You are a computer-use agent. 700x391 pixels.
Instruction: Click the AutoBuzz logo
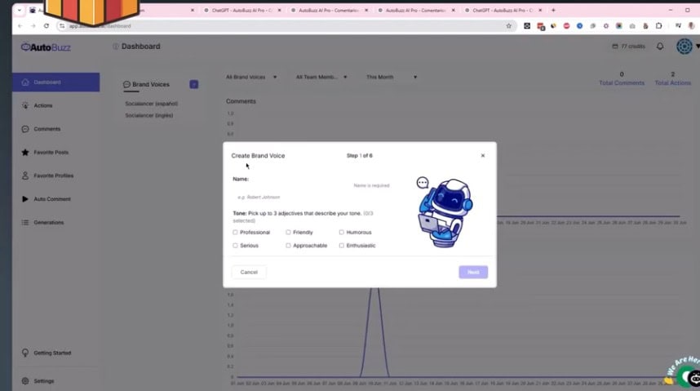click(46, 47)
